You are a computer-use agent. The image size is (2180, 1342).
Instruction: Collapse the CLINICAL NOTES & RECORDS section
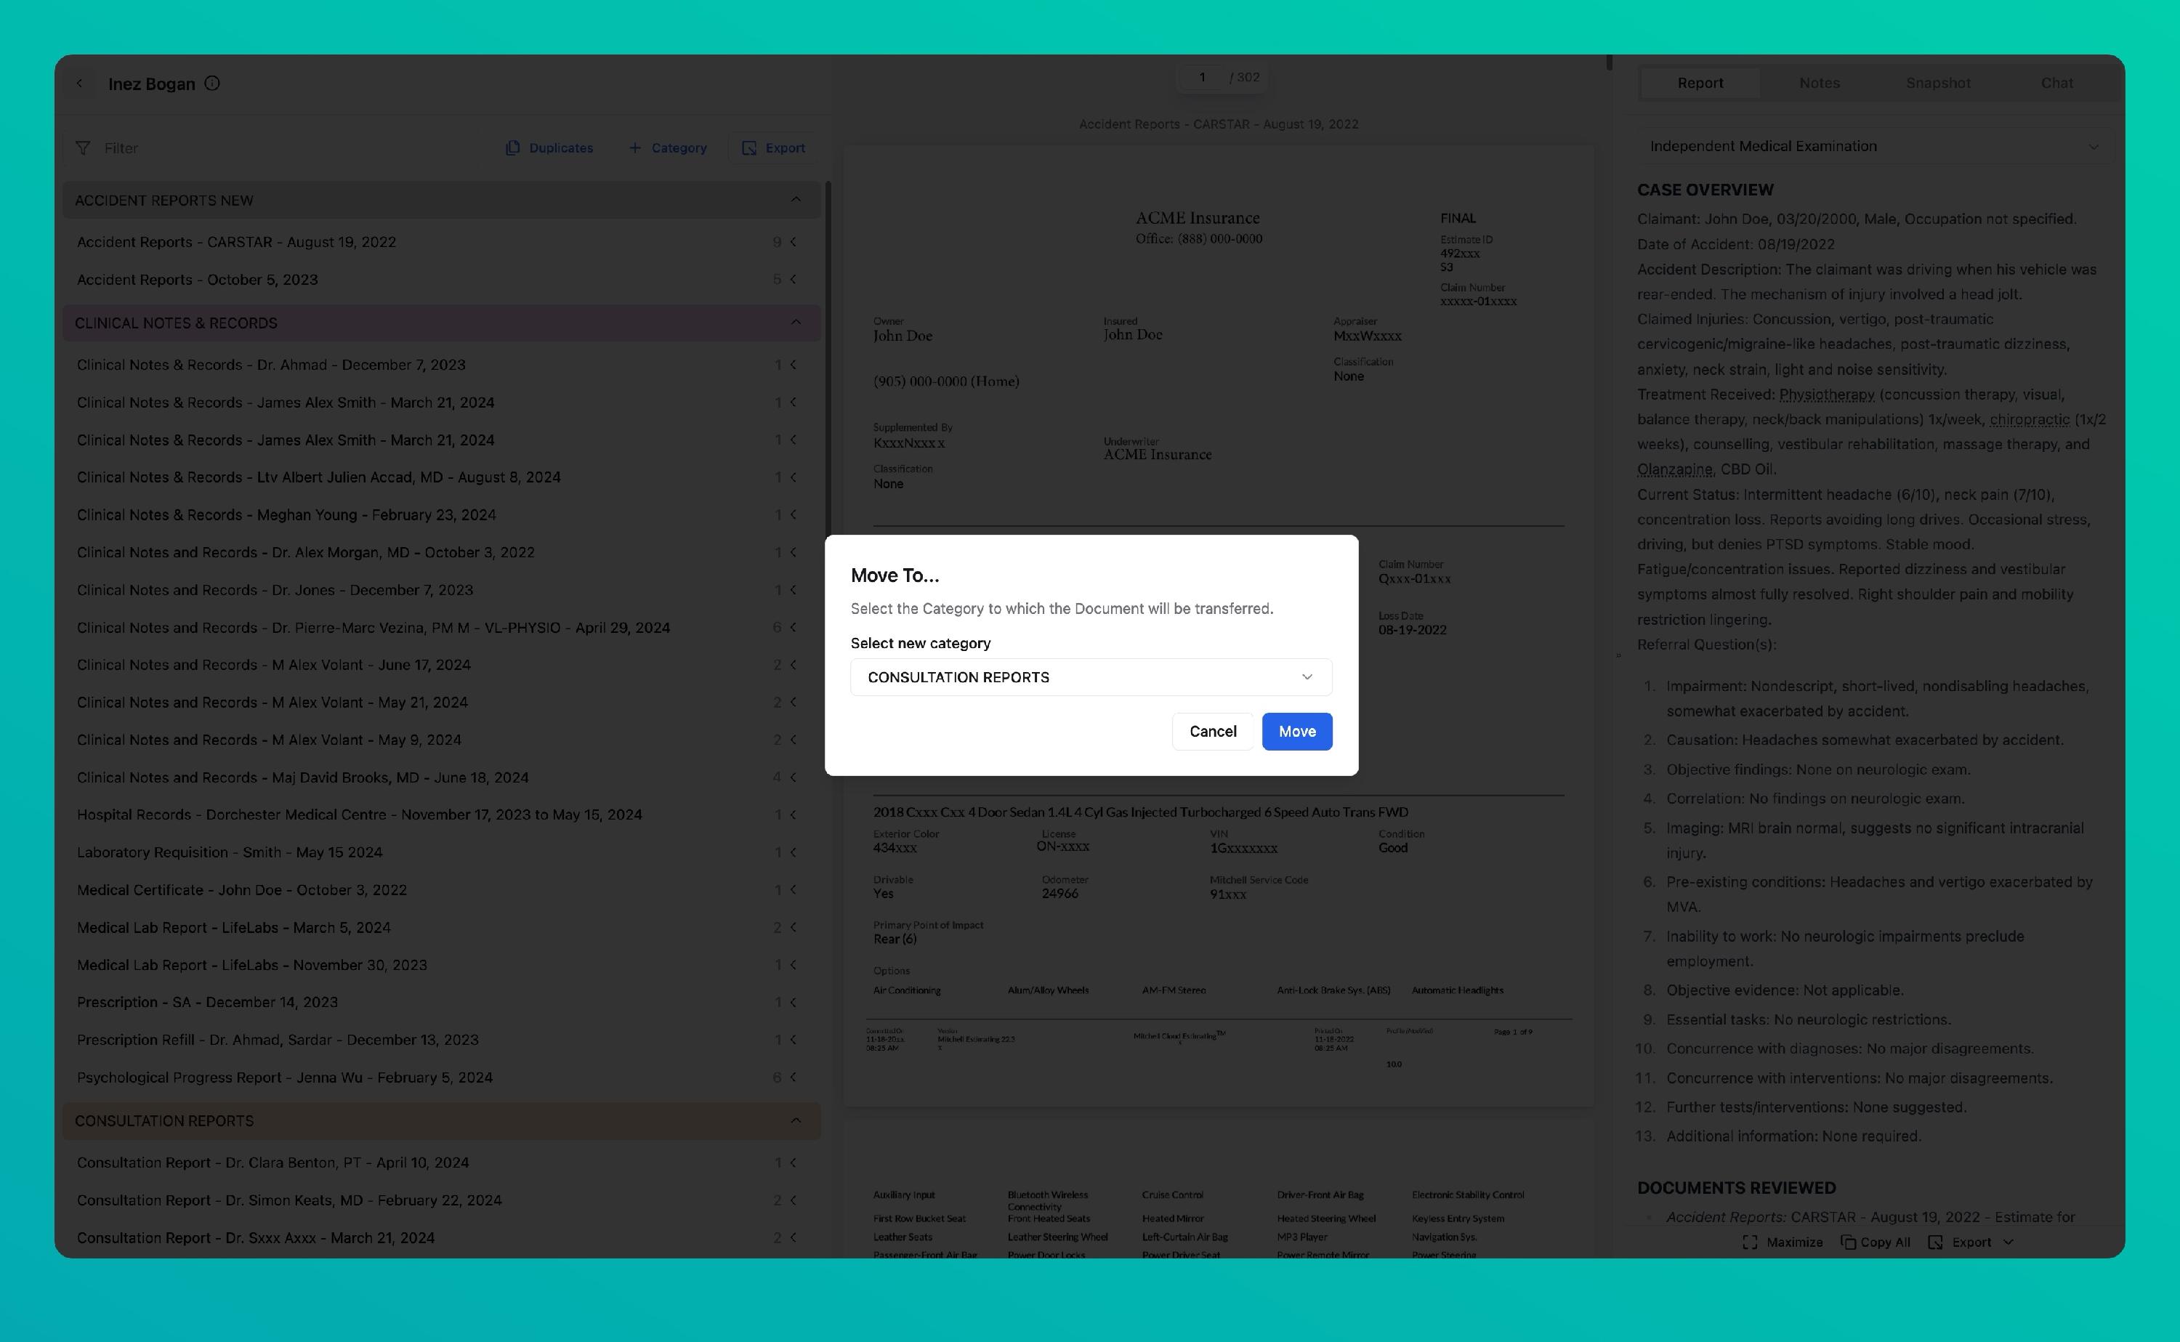[x=795, y=322]
